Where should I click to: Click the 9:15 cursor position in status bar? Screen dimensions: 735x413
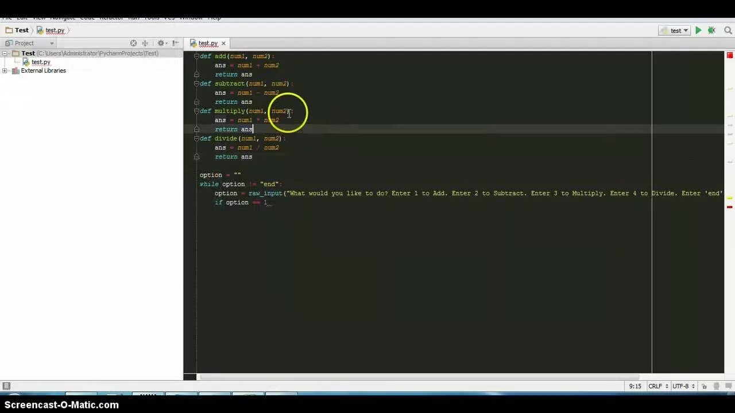635,387
